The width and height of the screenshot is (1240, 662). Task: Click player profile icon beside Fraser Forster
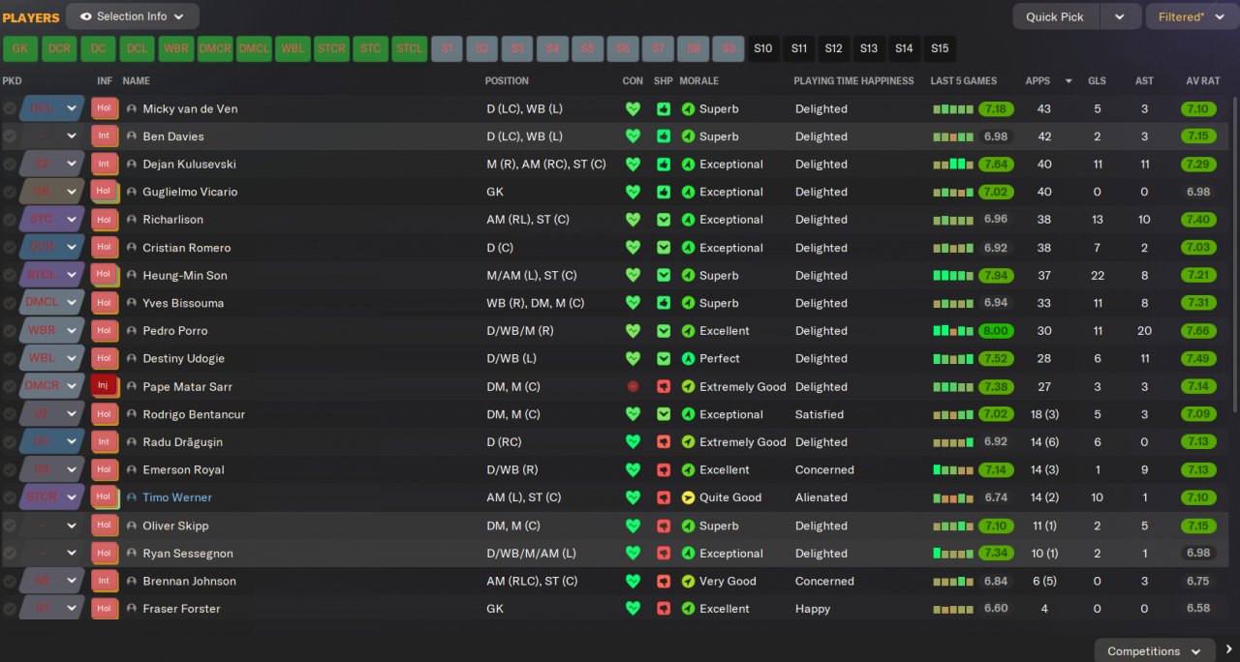pyautogui.click(x=132, y=609)
